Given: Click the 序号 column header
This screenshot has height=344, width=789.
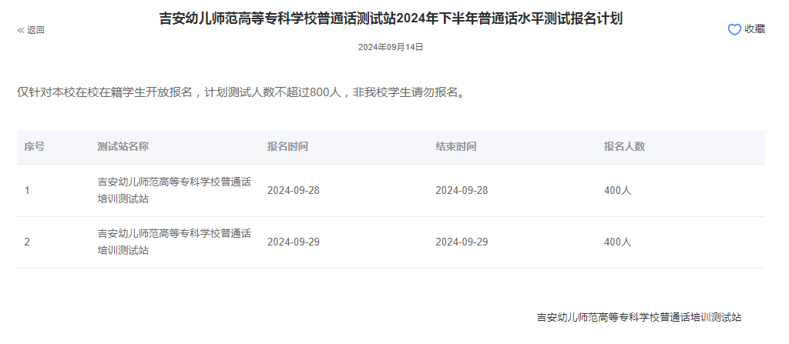Looking at the screenshot, I should point(34,146).
